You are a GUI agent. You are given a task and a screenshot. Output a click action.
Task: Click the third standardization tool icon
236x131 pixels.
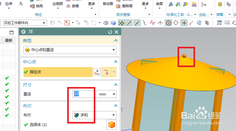click(185, 4)
